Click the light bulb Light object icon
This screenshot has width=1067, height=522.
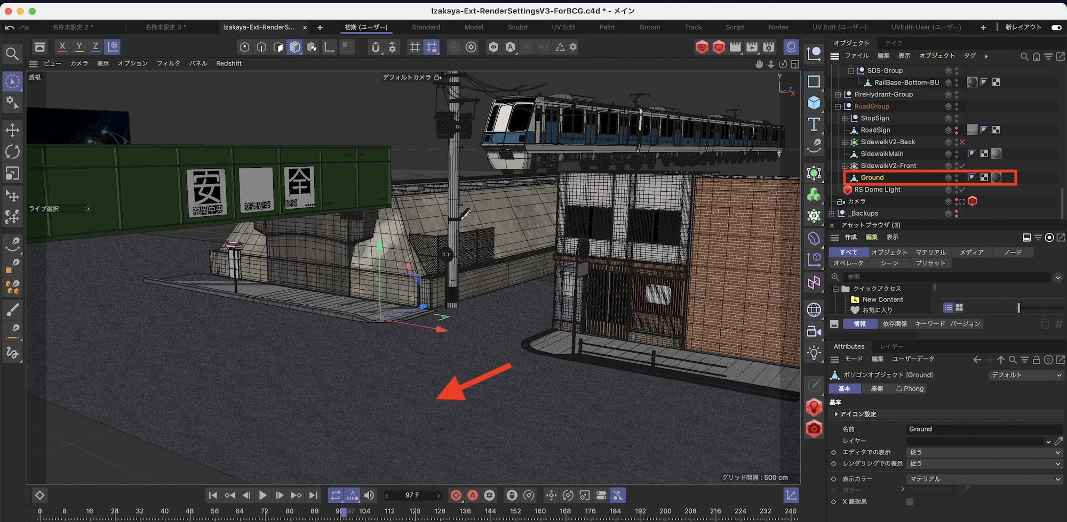(814, 353)
